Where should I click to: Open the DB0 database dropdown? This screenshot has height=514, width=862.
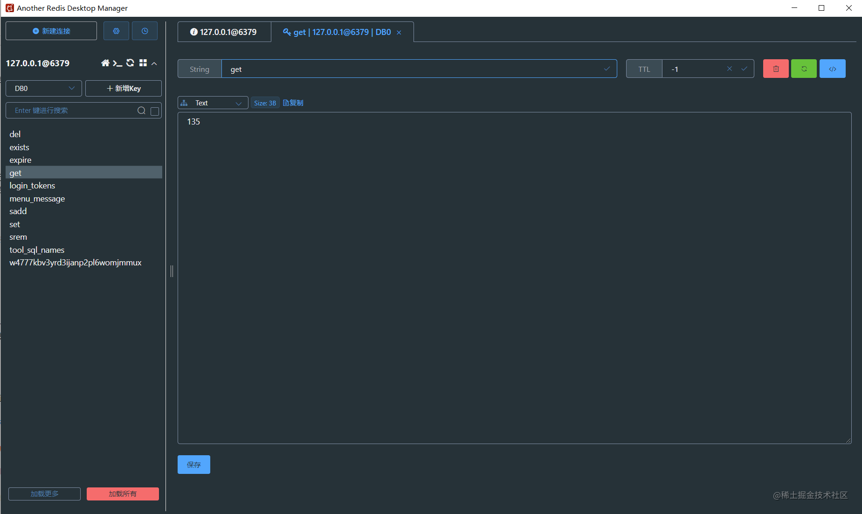tap(44, 88)
